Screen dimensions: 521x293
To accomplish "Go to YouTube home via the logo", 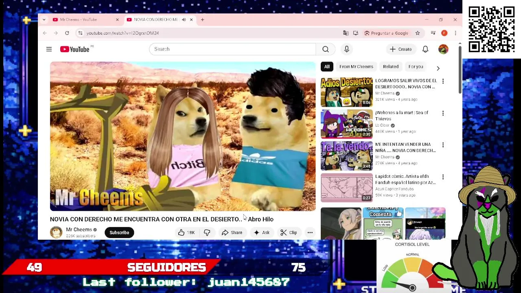I will (75, 49).
